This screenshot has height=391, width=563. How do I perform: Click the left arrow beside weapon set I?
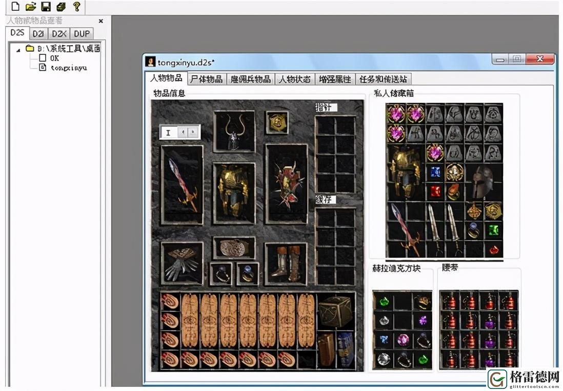183,132
